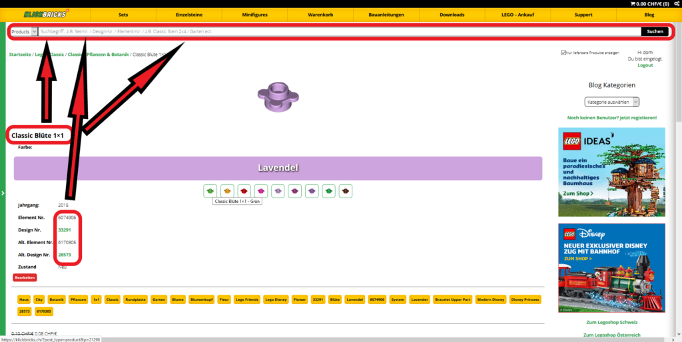Open the shopping cart icon

pos(633,4)
